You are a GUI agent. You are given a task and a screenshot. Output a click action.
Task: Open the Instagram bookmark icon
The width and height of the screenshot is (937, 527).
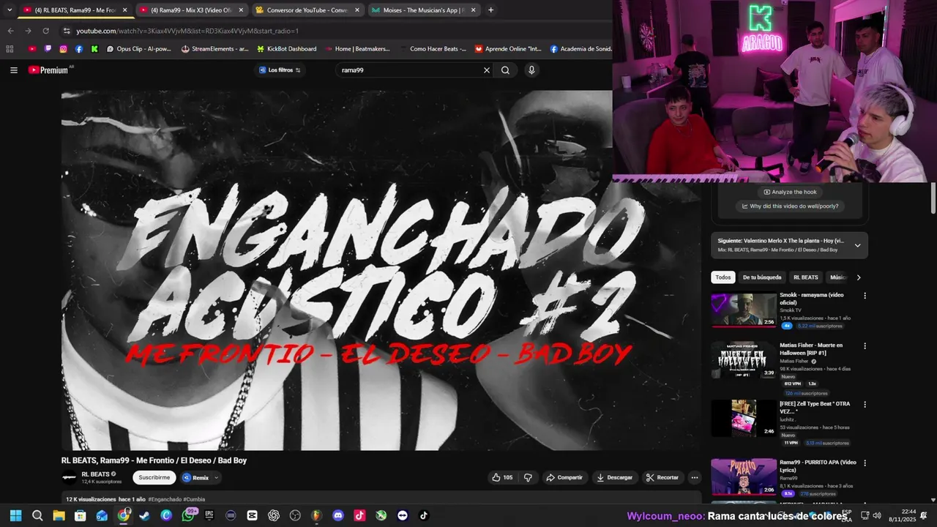[64, 49]
